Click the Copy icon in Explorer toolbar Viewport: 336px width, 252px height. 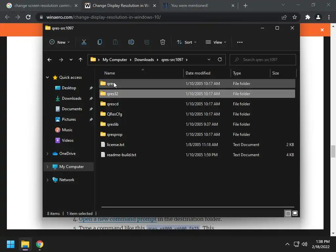click(x=100, y=42)
